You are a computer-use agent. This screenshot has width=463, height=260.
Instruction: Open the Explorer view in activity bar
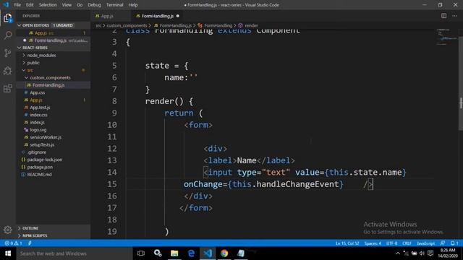coord(8,18)
